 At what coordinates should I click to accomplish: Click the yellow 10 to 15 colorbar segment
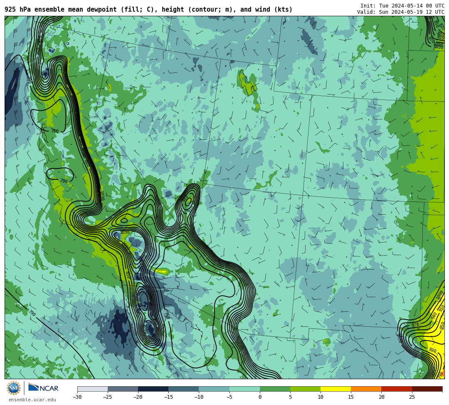[x=336, y=389]
